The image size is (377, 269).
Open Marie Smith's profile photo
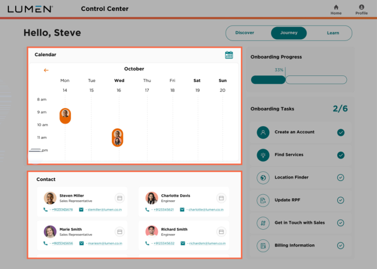(50, 232)
